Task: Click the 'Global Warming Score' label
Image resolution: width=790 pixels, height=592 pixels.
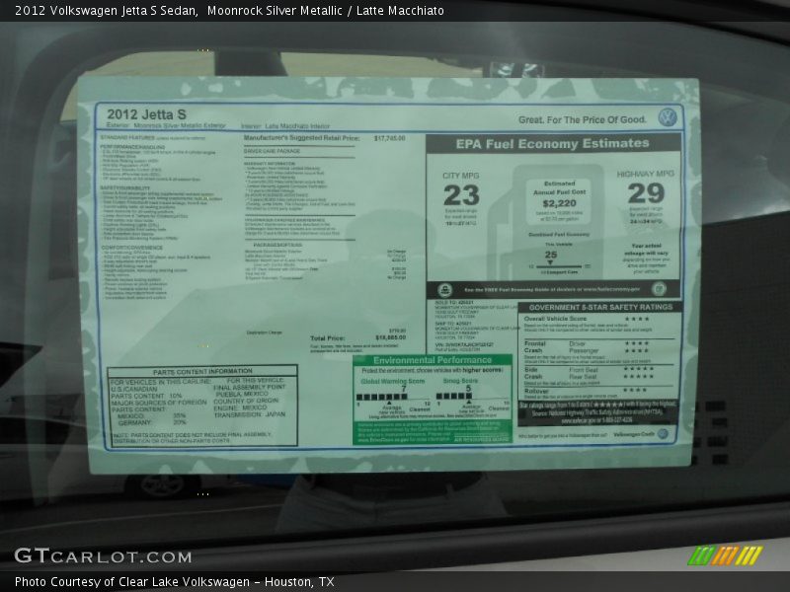Action: pyautogui.click(x=393, y=381)
